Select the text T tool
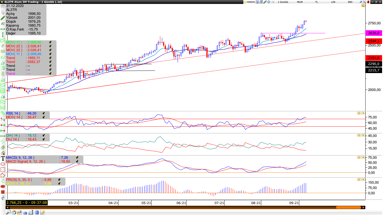Viewport: 386px width, 215px height. pos(3,158)
